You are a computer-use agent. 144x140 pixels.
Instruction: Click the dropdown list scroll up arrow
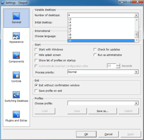tap(137, 20)
